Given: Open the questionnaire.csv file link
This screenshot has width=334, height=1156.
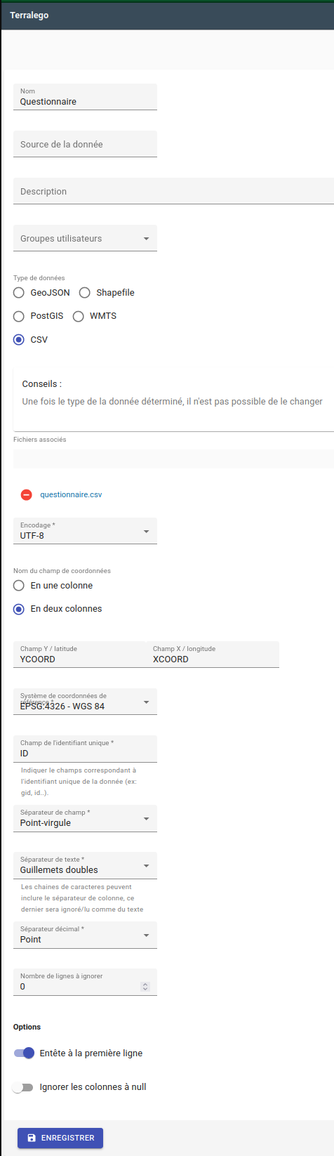Looking at the screenshot, I should [71, 494].
